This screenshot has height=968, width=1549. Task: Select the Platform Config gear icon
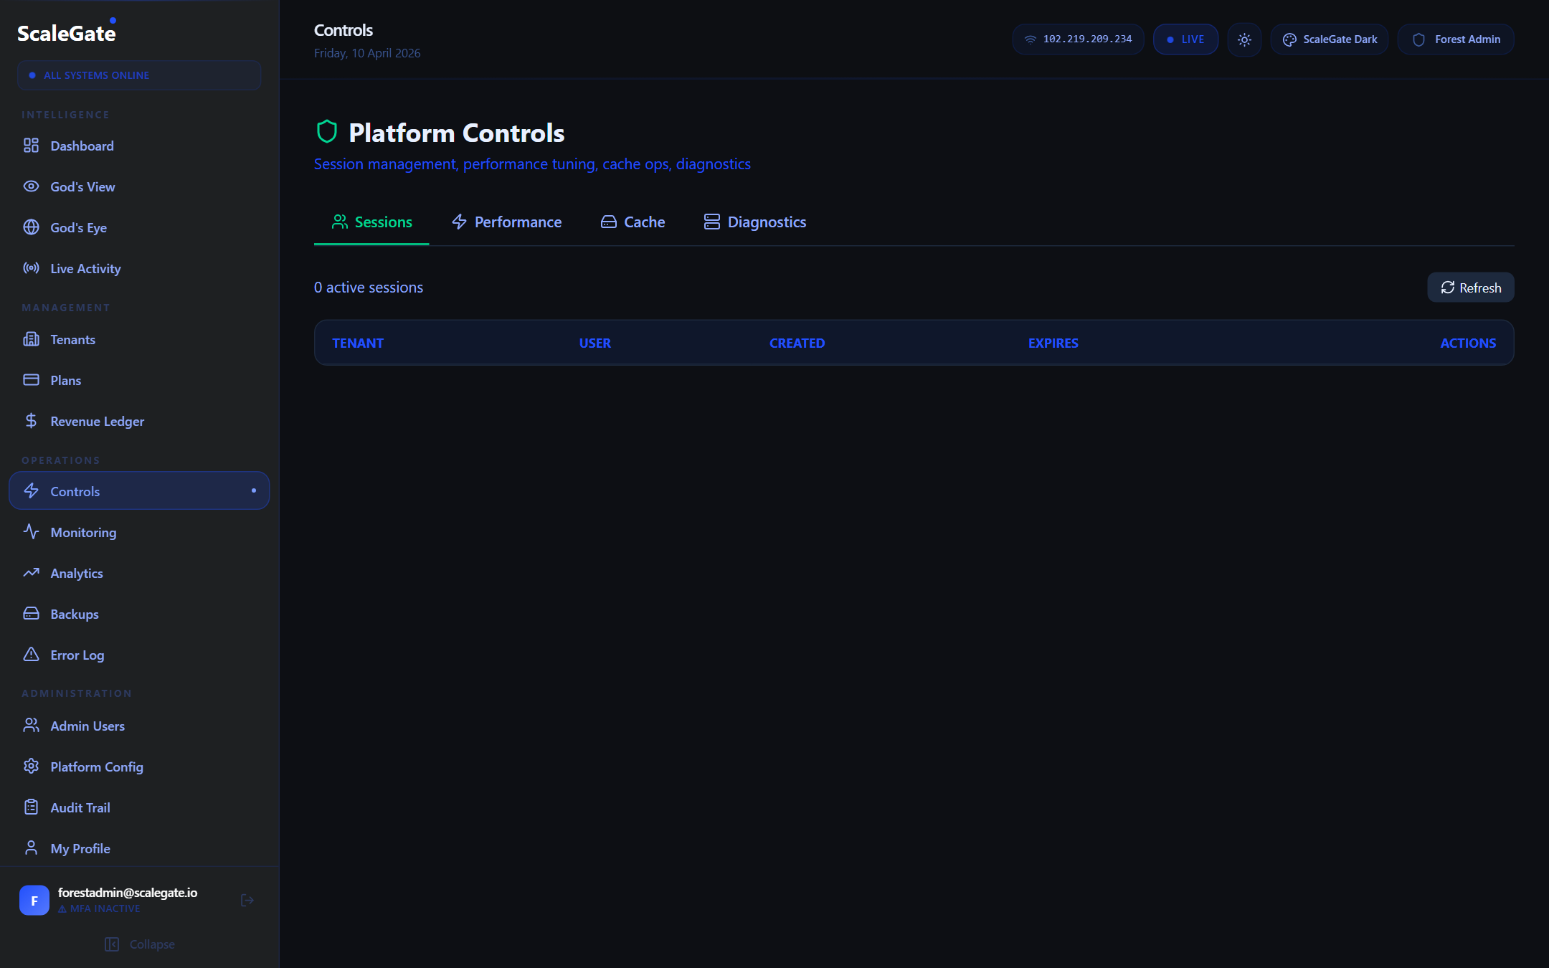(x=31, y=767)
